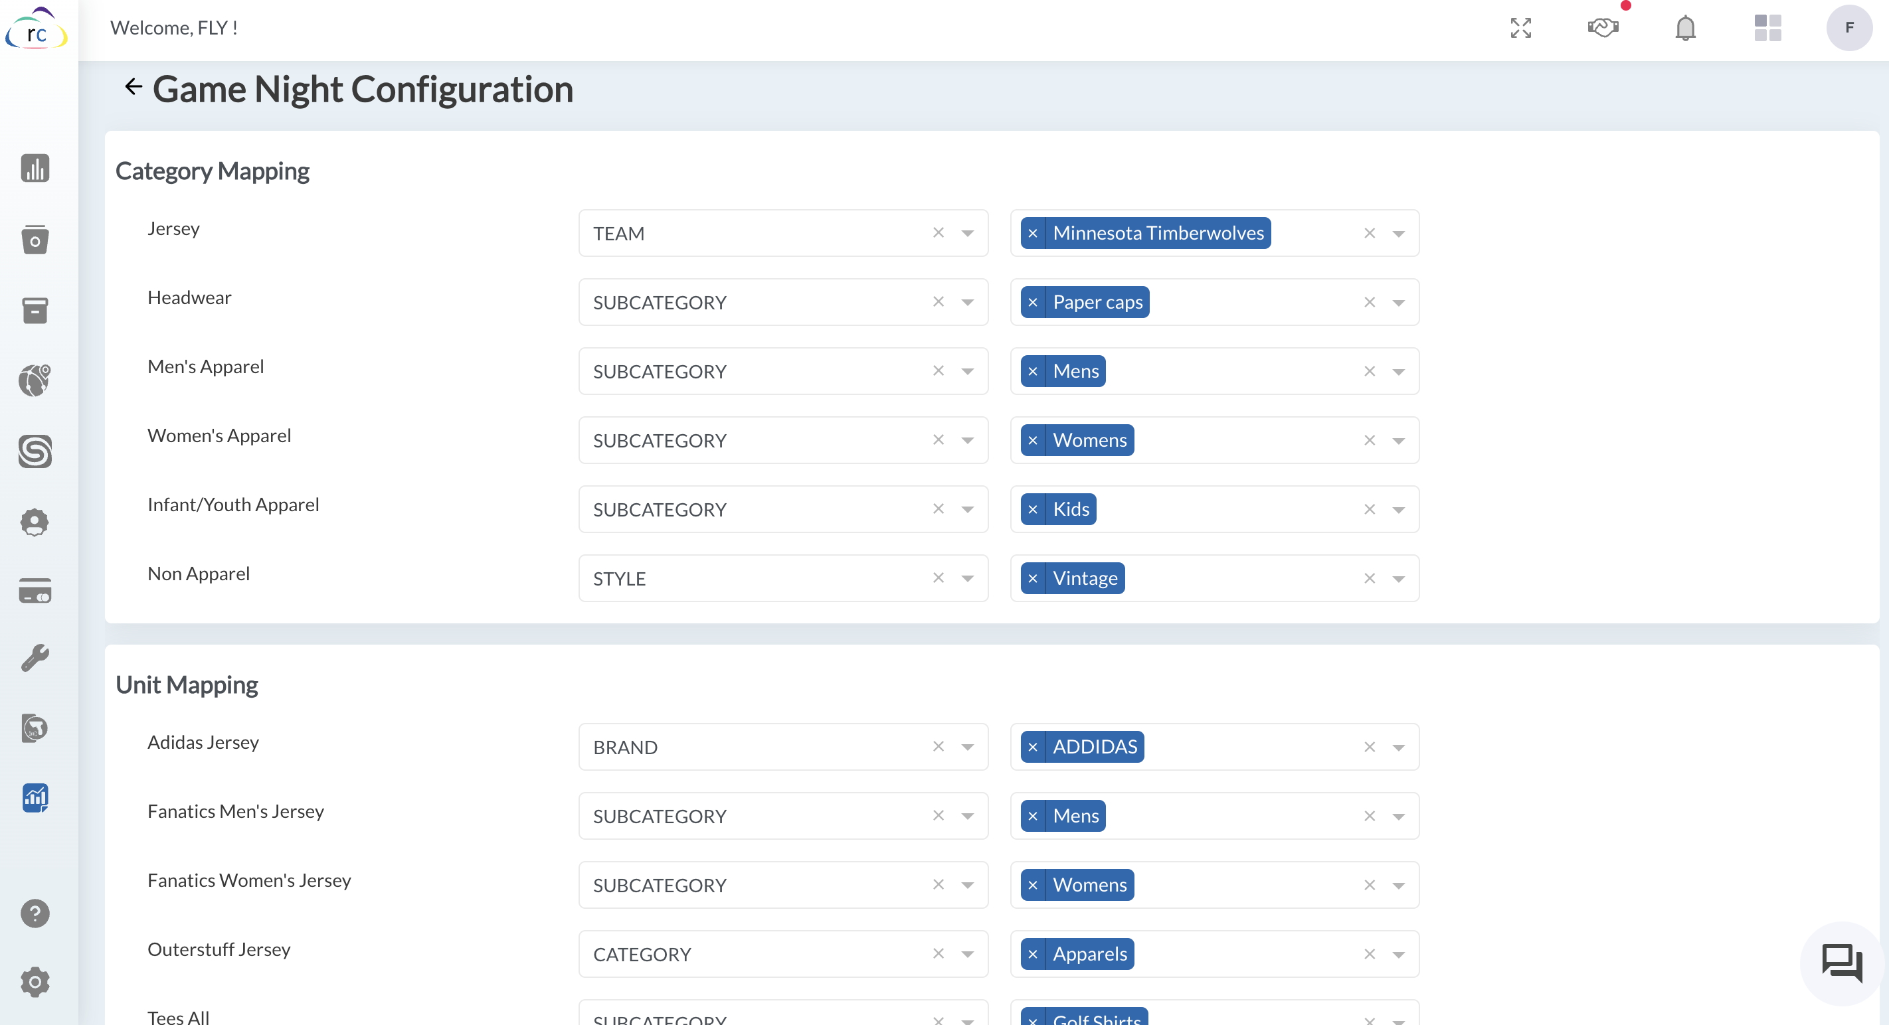Viewport: 1889px width, 1025px height.
Task: Open the user badge sidebar icon
Action: pos(35,522)
